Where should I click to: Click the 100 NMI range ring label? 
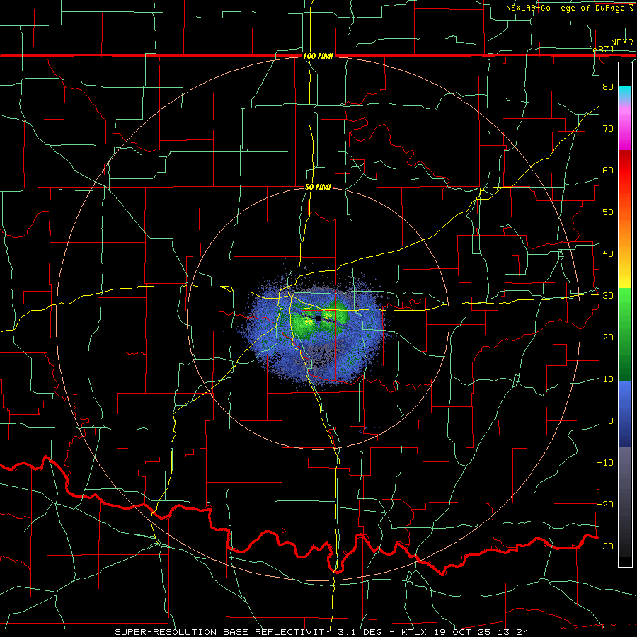(318, 56)
